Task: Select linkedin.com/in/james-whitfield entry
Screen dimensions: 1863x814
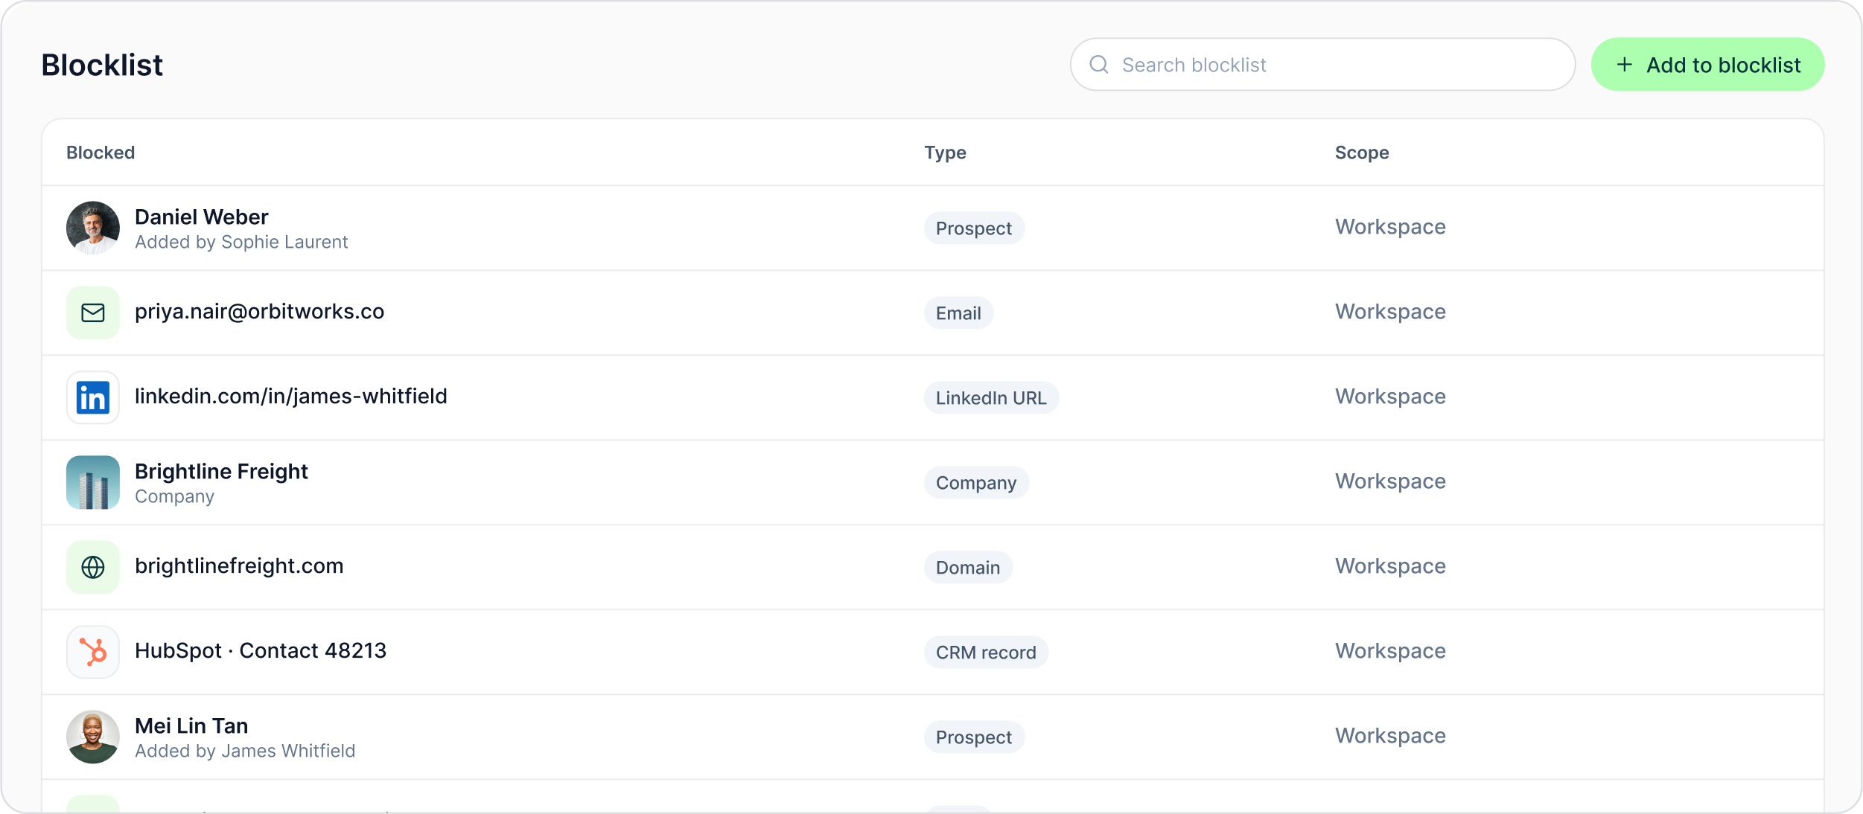Action: coord(291,396)
